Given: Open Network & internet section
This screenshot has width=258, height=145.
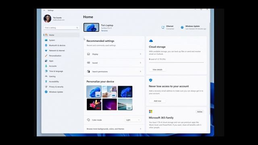Looking at the screenshot, I should pyautogui.click(x=61, y=50).
